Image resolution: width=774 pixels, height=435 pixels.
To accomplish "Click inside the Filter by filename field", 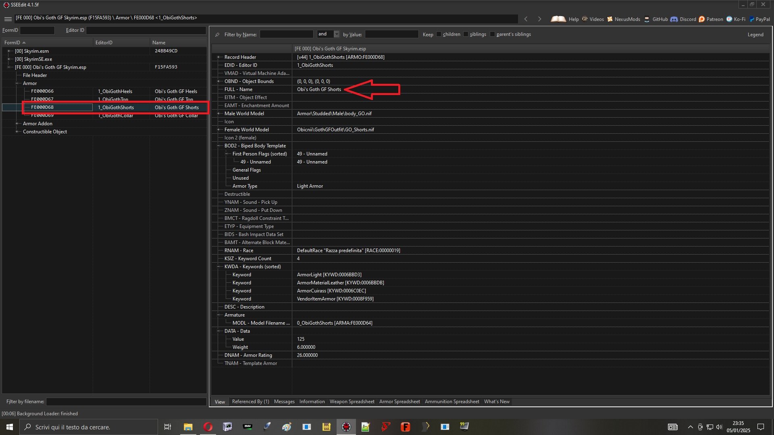I will (x=126, y=402).
